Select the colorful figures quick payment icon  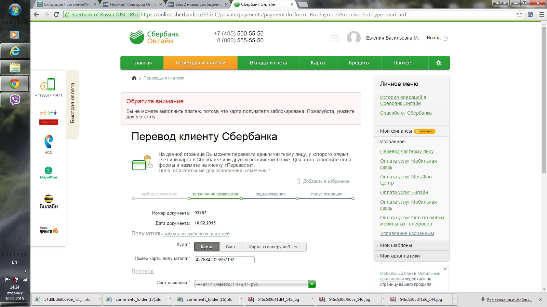(x=49, y=117)
